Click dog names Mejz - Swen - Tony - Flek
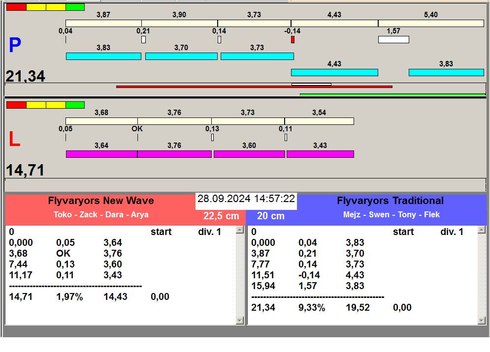This screenshot has height=352, width=490. [391, 215]
